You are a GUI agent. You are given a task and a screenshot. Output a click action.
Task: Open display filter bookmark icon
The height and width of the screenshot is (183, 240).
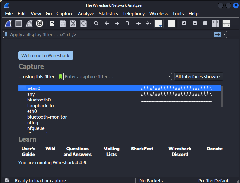(x=6, y=34)
